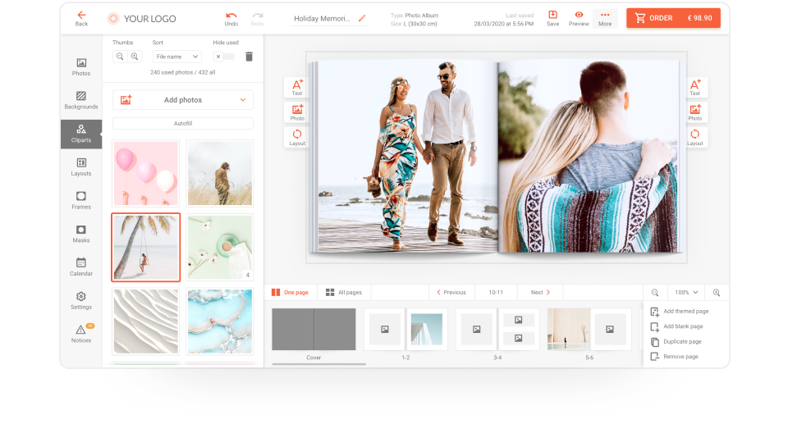
Task: Click the ORDER € 98.90 button
Action: [x=673, y=18]
